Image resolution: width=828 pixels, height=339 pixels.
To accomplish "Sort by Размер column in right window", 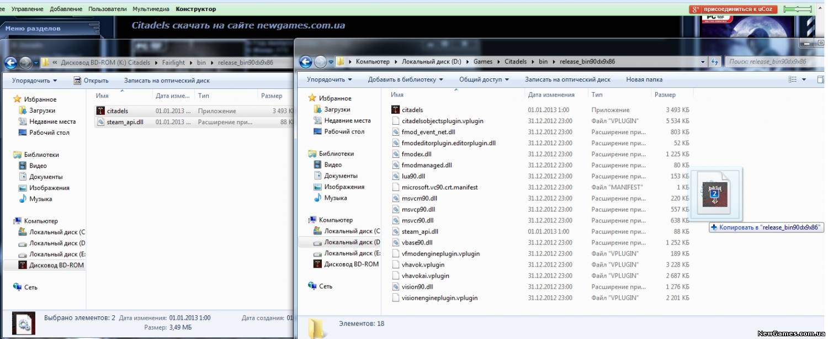I will 665,95.
